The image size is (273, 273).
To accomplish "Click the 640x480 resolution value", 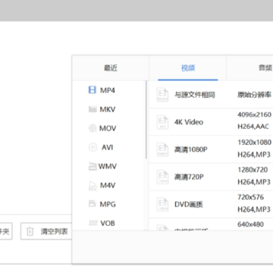I will (250, 224).
